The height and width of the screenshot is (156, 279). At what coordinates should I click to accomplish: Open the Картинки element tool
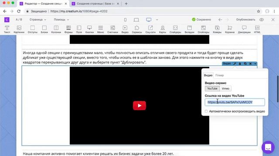[19, 29]
